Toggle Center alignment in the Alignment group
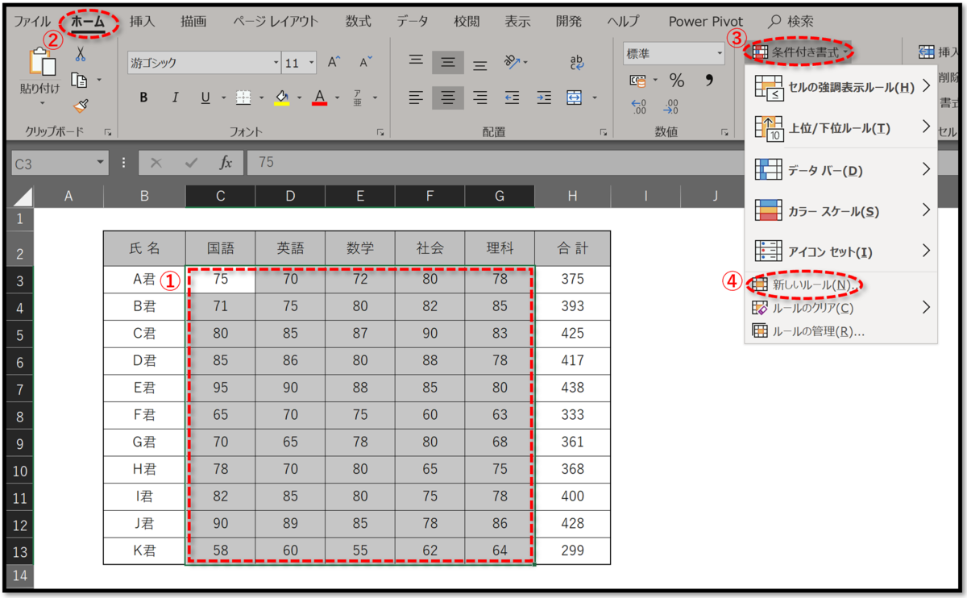Viewport: 967px width, 598px height. pos(448,98)
